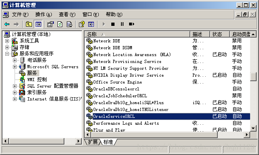
Task: Select NT LM Security Support Provider
Action: [x=168, y=68]
